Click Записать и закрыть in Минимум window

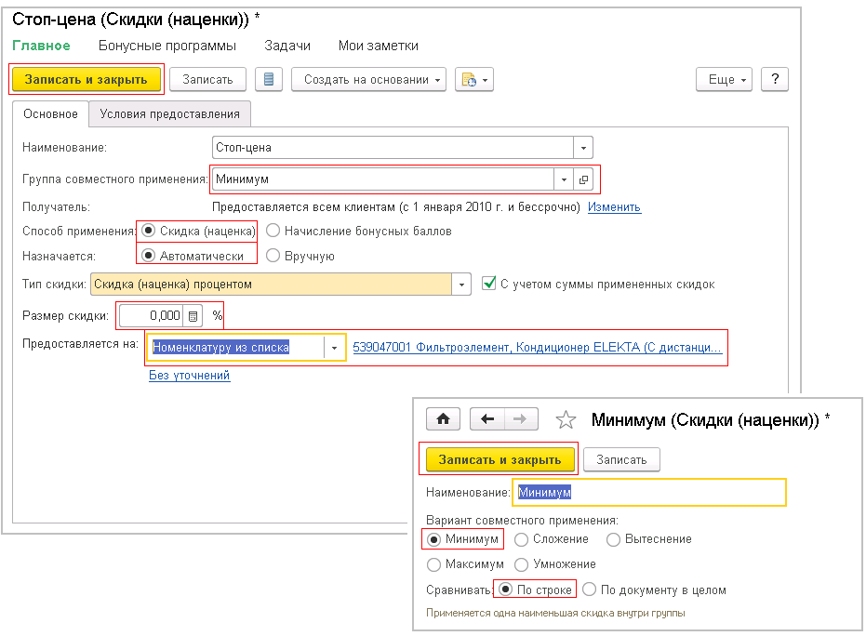click(500, 459)
